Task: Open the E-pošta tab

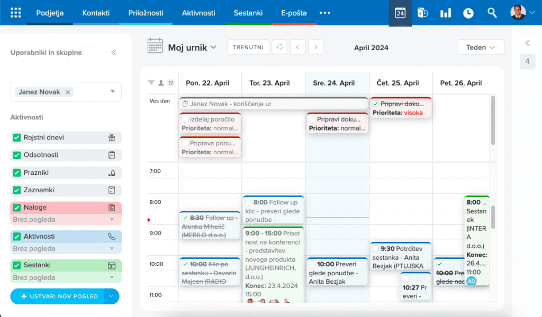Action: tap(294, 13)
